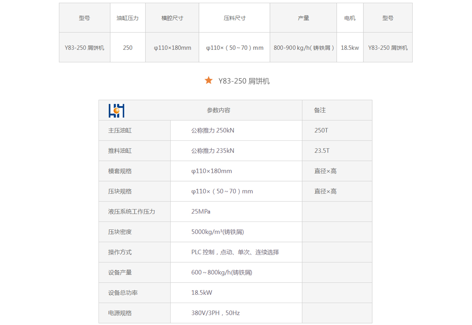Click the 5000kg/m³ (铸铁屑) density value

217,232
